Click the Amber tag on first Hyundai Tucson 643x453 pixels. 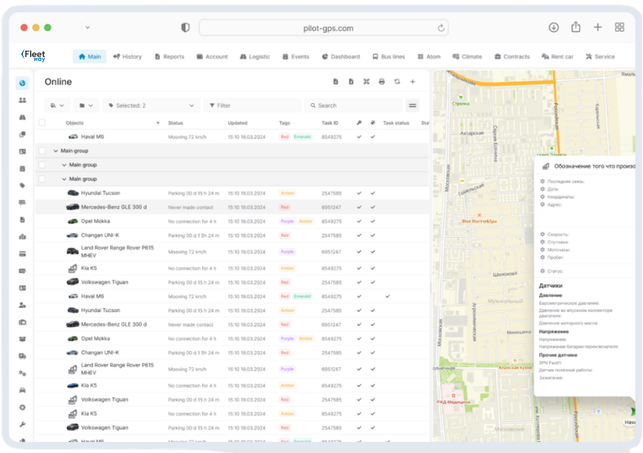pos(287,192)
